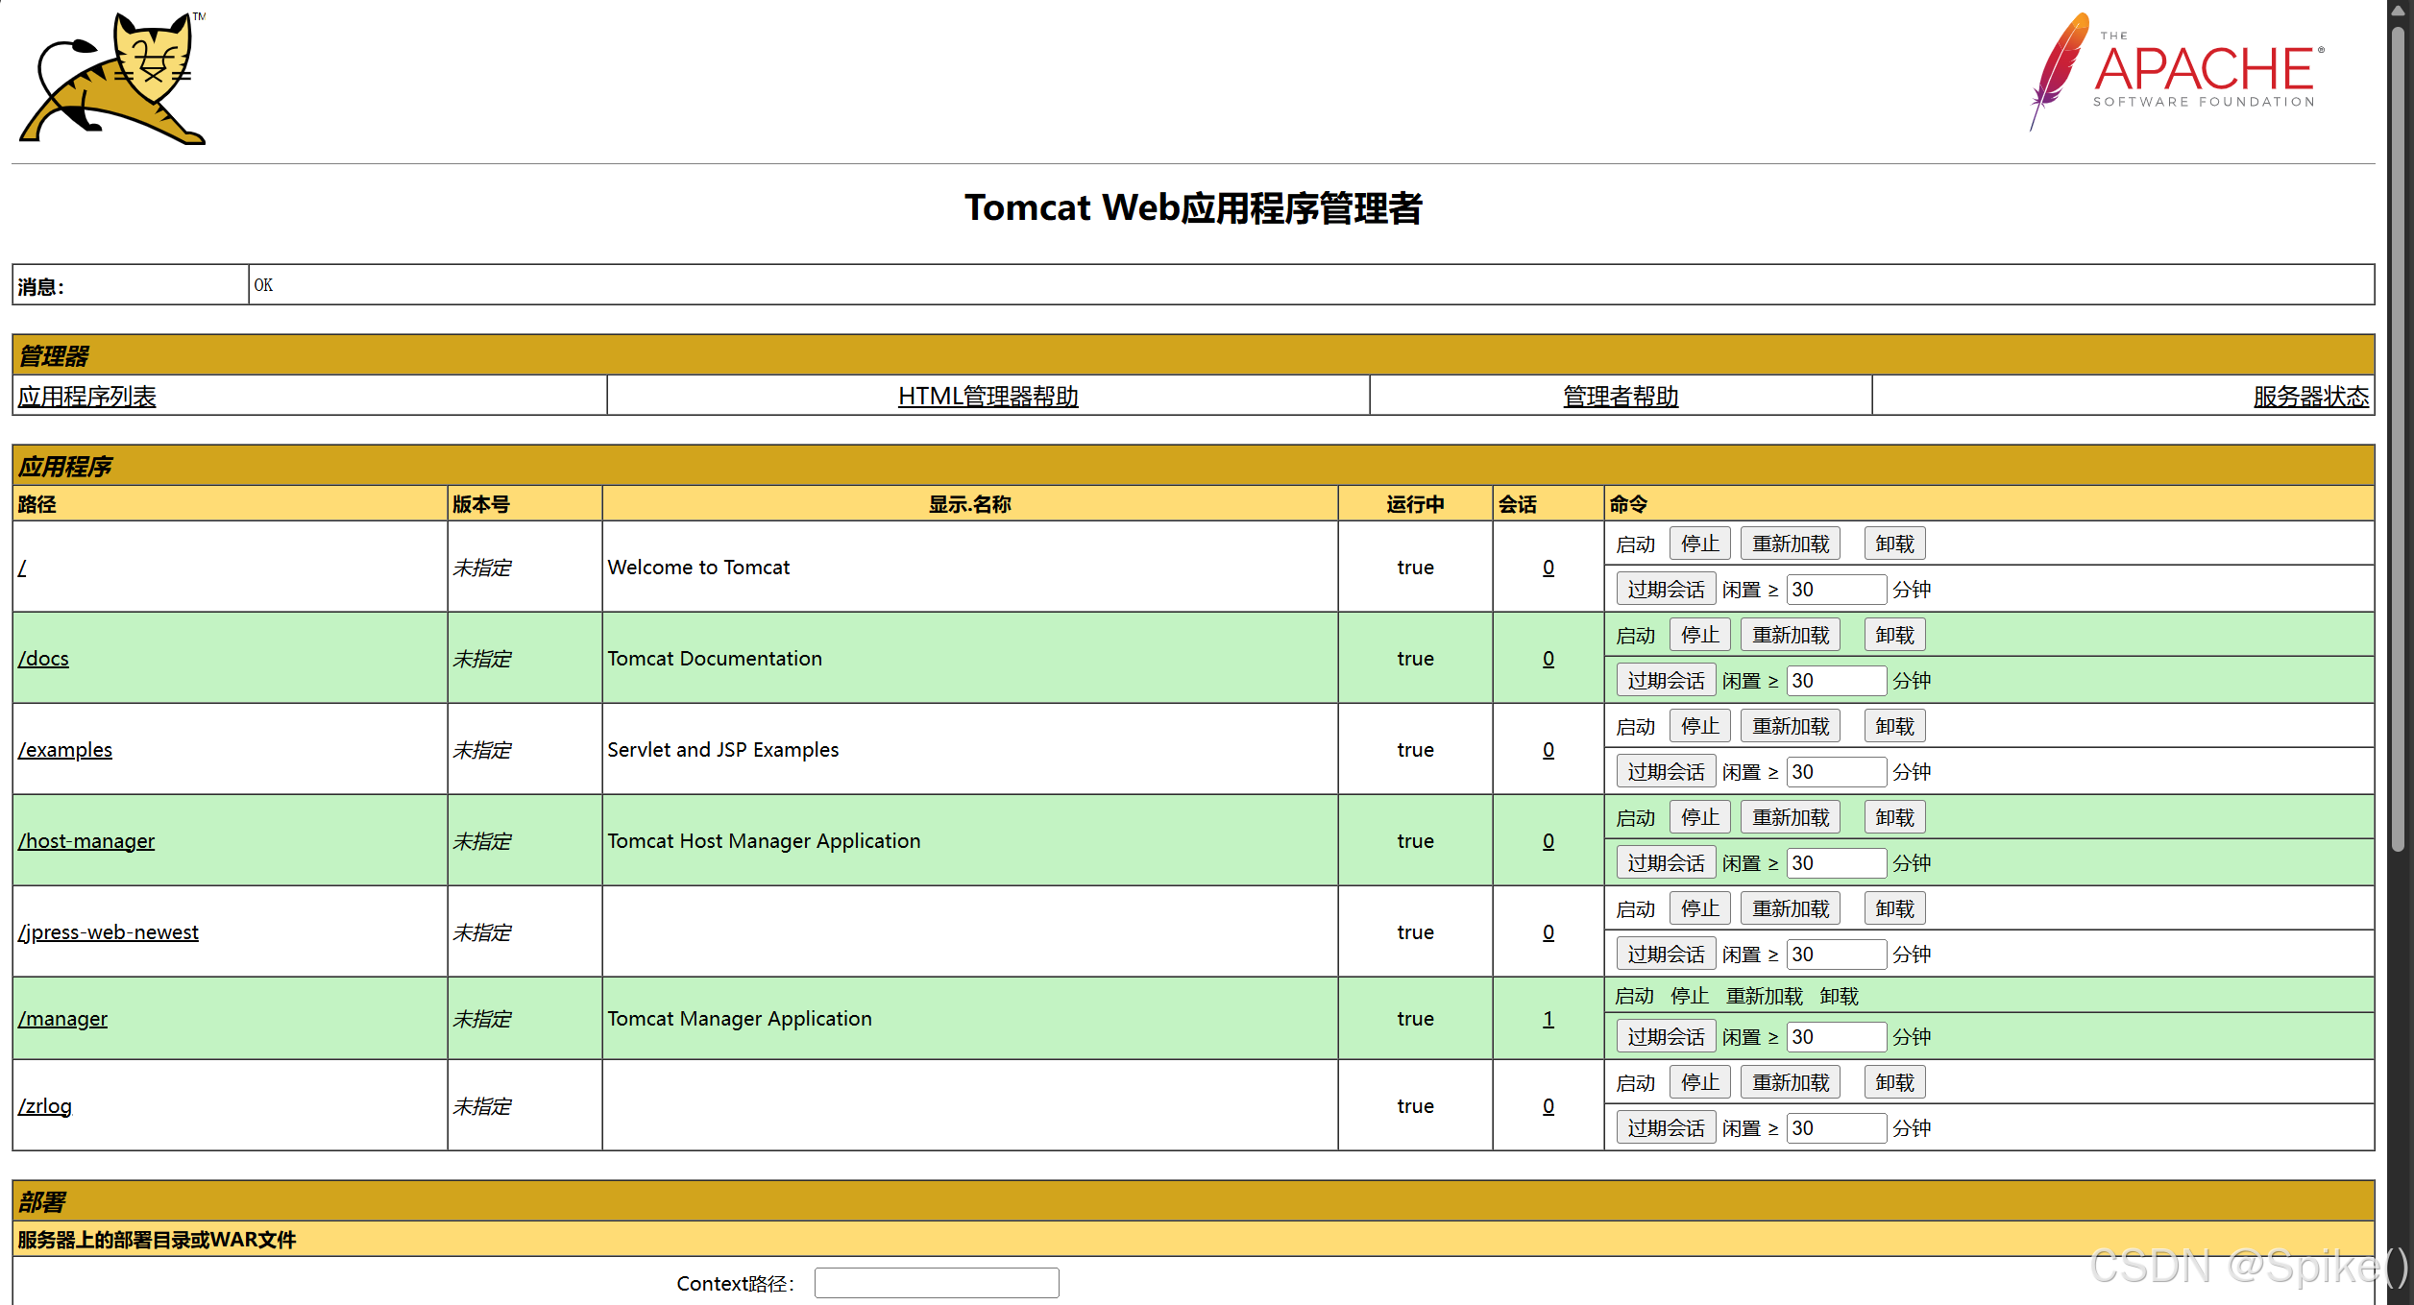Screen dimensions: 2414x1305
Task: Reload the /zrlog application
Action: [x=1790, y=1082]
